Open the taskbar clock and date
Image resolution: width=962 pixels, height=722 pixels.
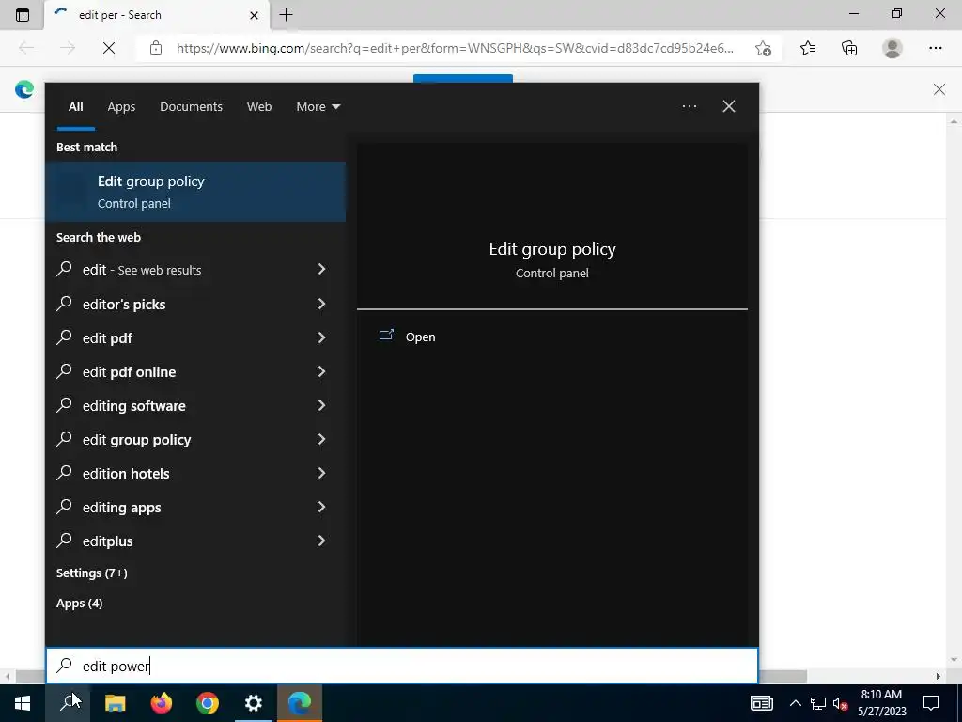point(881,703)
